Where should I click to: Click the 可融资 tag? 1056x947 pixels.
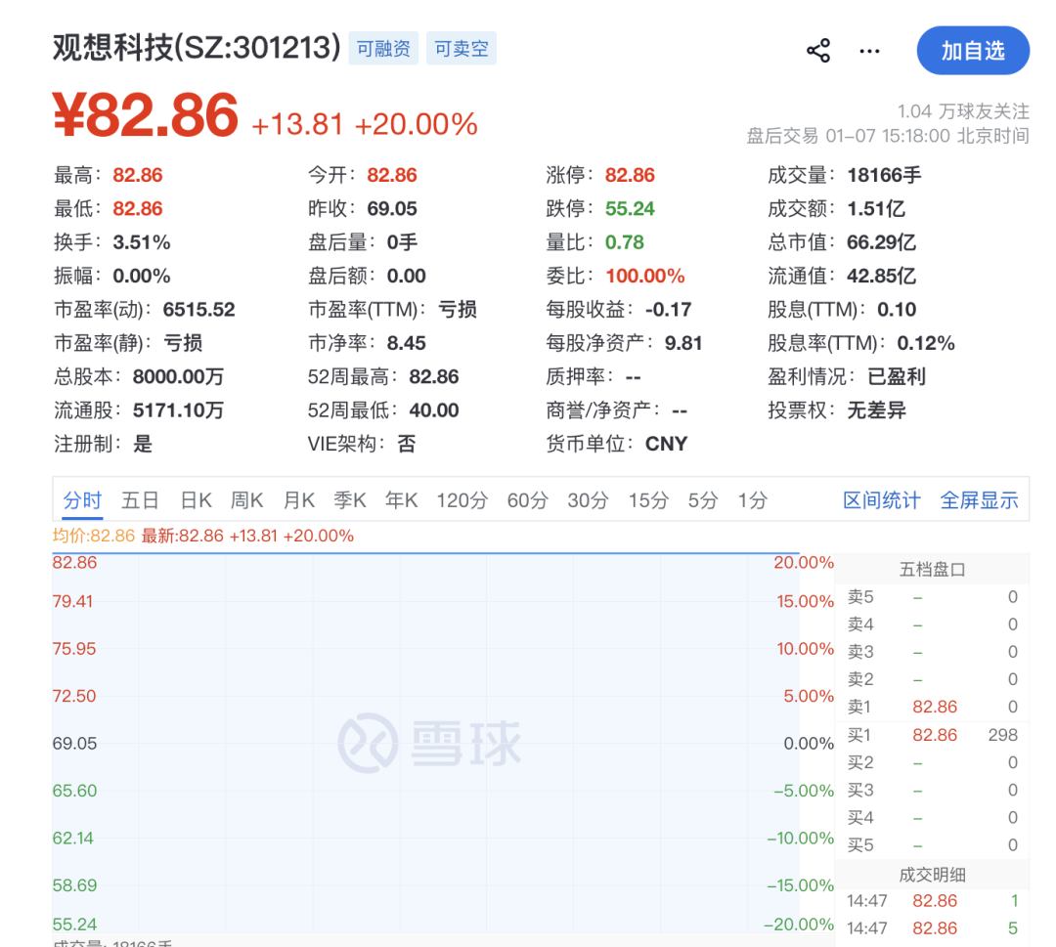click(x=383, y=48)
